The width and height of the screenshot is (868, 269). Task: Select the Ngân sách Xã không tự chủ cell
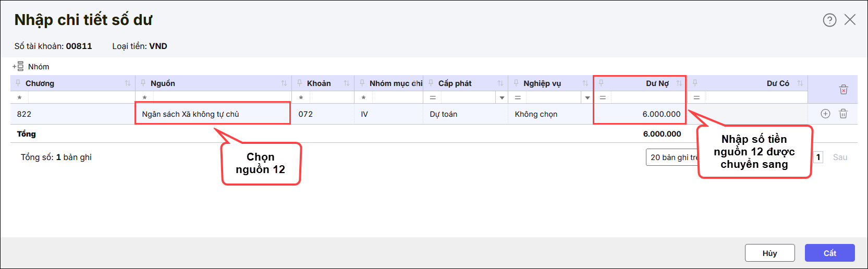coord(213,114)
